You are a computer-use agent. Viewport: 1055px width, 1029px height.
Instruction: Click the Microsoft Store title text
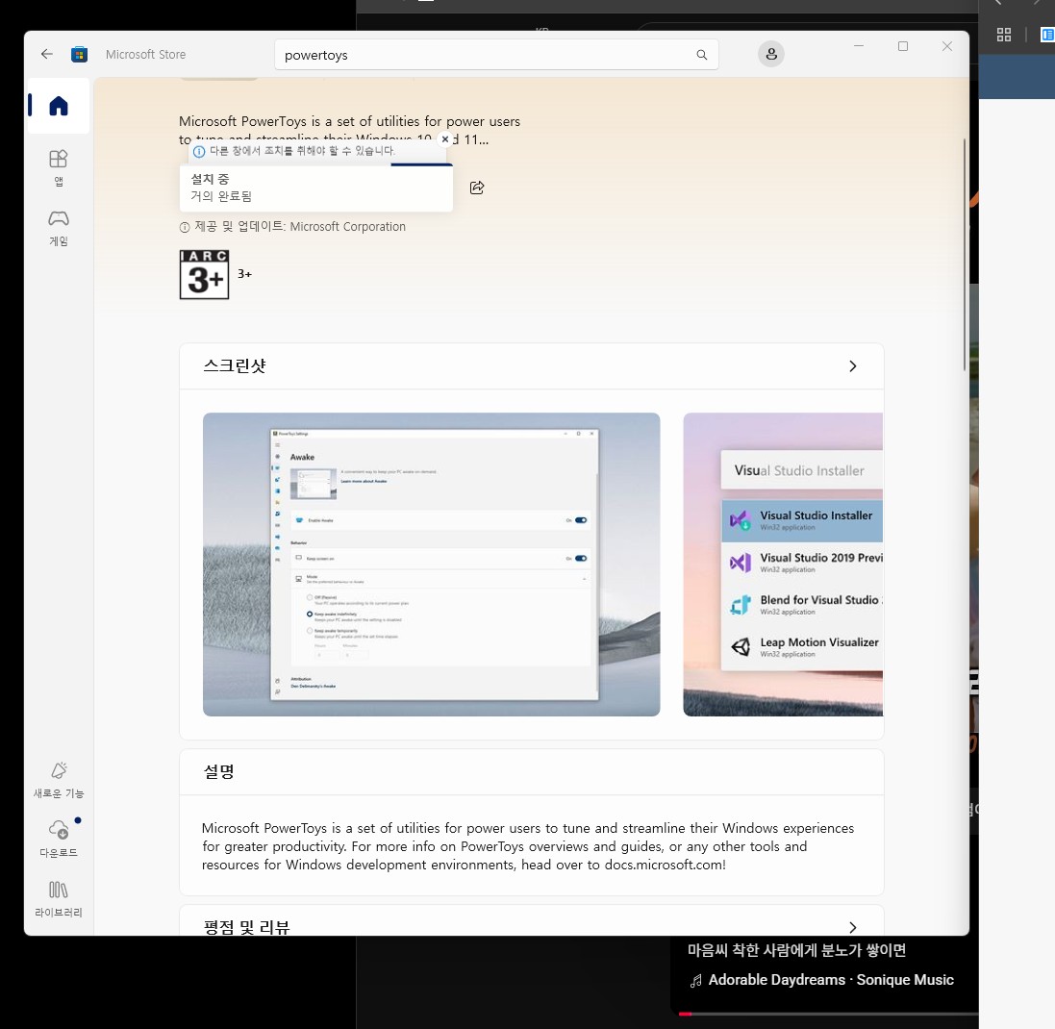pyautogui.click(x=145, y=55)
